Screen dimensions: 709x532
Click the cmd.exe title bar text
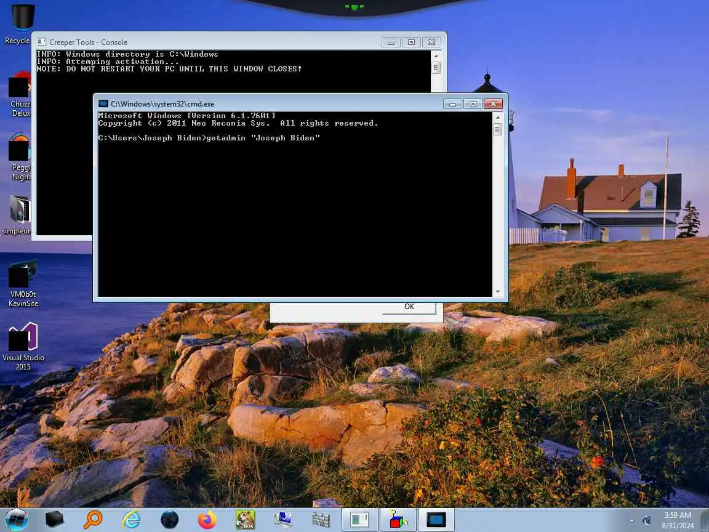(162, 103)
